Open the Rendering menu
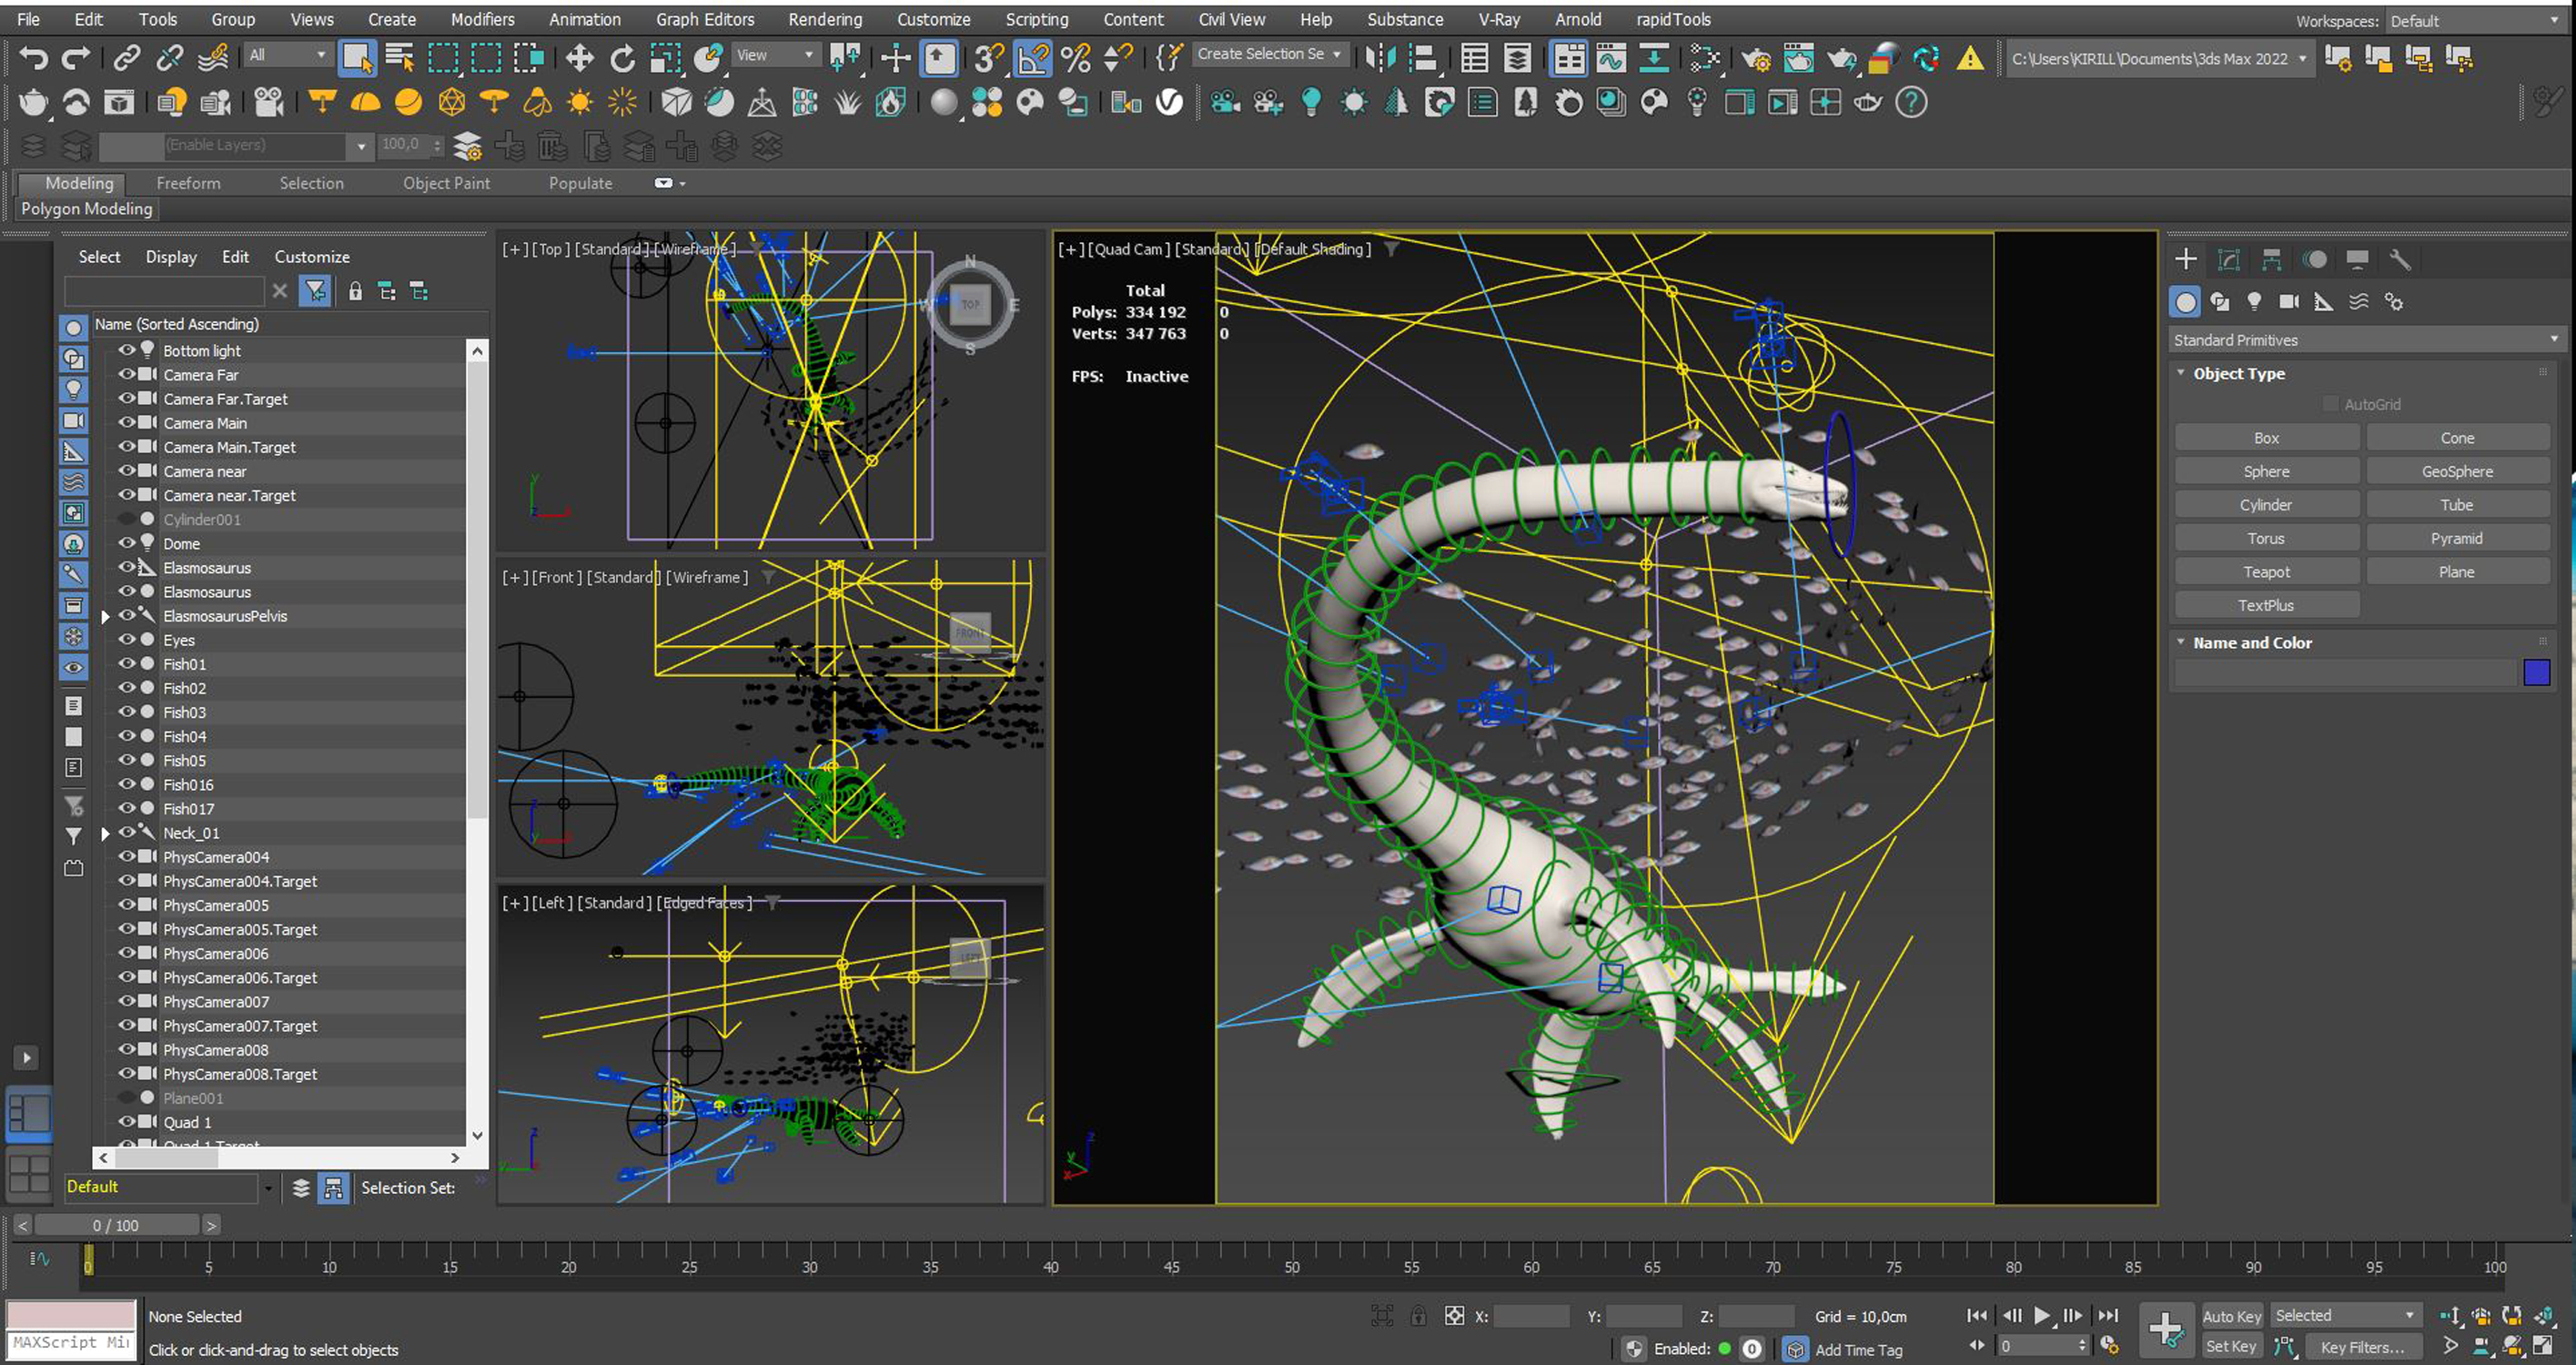2576x1365 pixels. pos(825,19)
